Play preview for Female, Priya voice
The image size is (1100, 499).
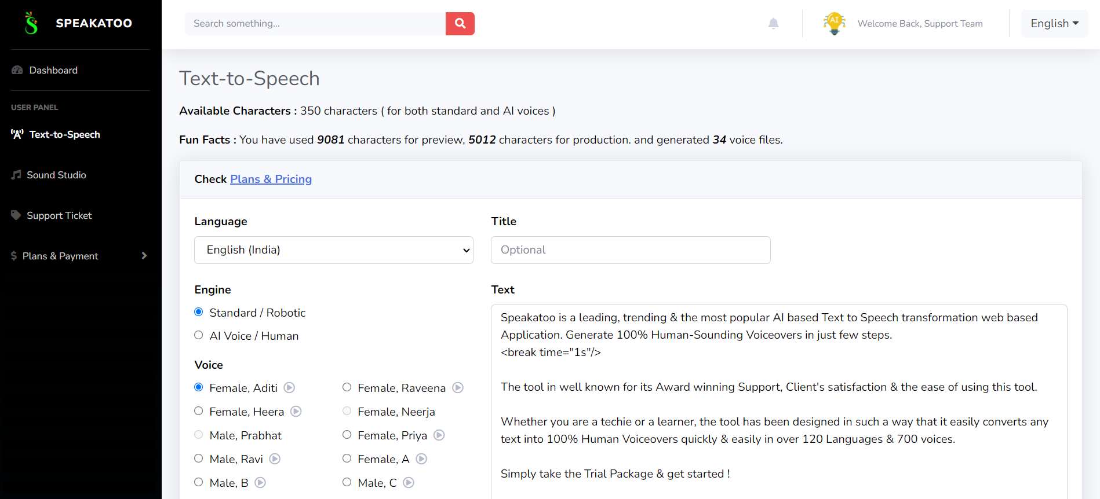click(439, 435)
